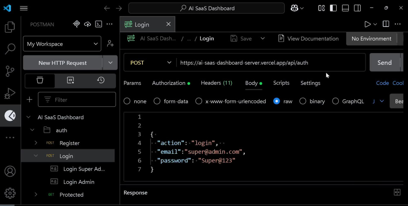The image size is (408, 206).
Task: Select the Postman extension icon
Action: click(x=10, y=115)
